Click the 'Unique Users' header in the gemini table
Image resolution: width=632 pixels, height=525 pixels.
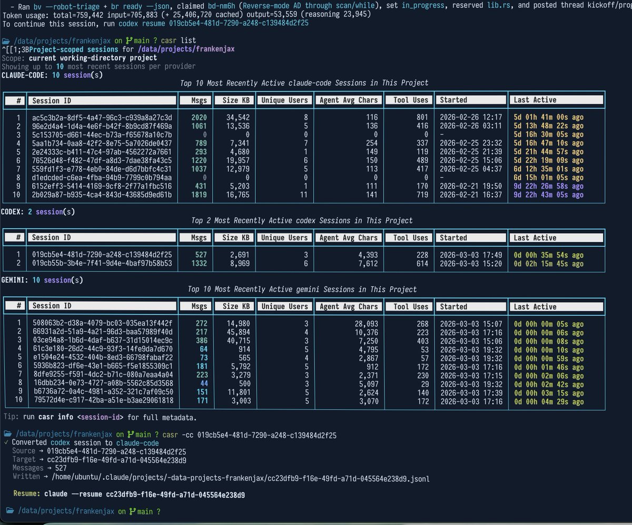pos(284,306)
